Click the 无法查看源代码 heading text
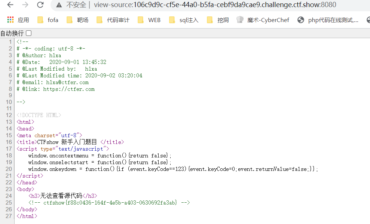This screenshot has height=224, width=370. tap(61, 196)
